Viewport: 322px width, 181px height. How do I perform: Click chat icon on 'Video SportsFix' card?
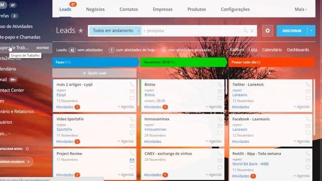[132, 133]
